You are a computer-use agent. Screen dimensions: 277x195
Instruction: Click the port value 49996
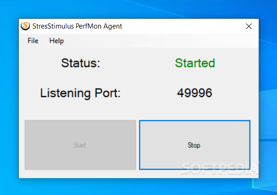pyautogui.click(x=194, y=93)
